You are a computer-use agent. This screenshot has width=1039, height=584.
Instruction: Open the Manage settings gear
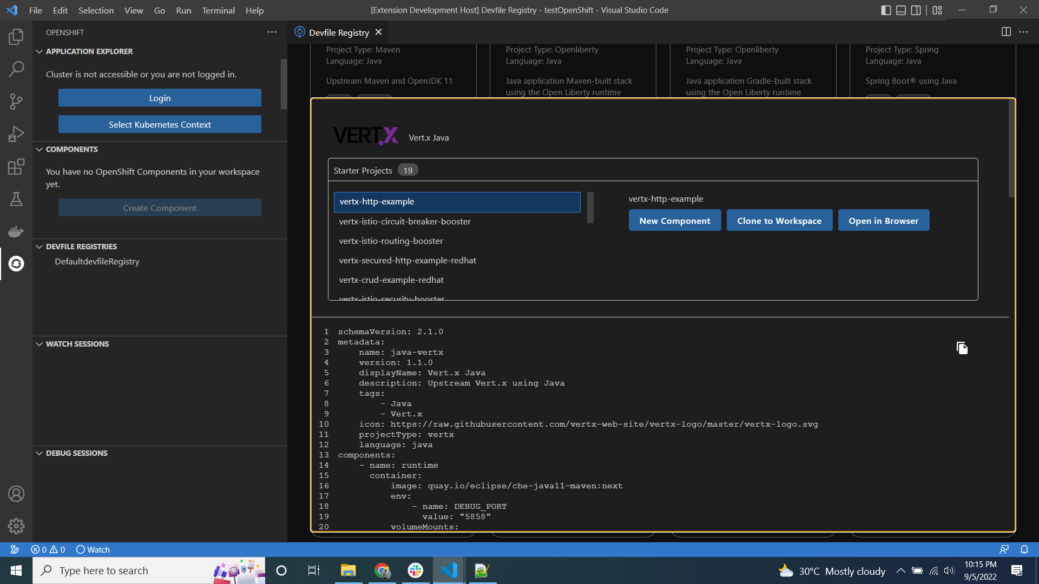tap(16, 526)
